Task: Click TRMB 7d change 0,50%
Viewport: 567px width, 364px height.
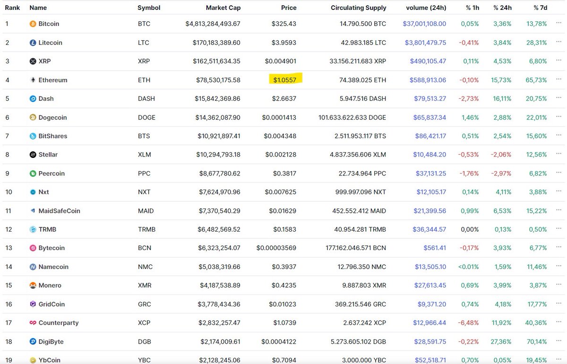Action: coord(538,229)
